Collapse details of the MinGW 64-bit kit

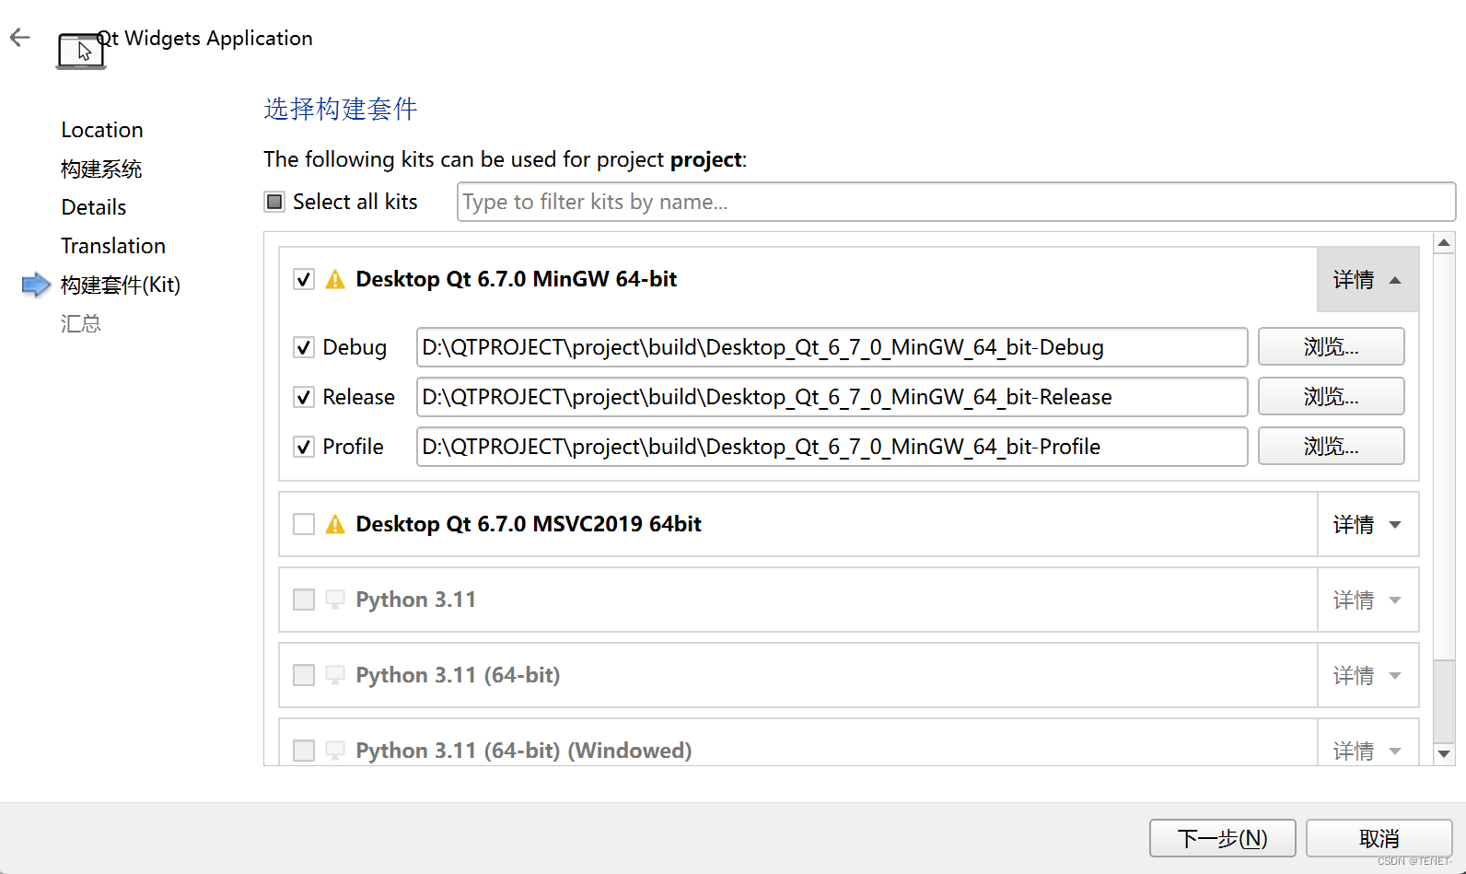tap(1367, 280)
